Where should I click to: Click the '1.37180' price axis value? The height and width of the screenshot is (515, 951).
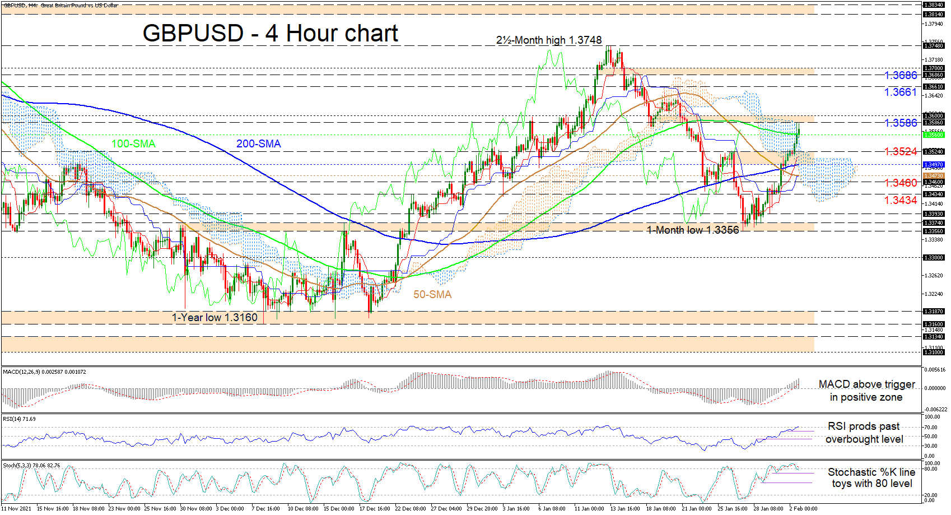934,59
